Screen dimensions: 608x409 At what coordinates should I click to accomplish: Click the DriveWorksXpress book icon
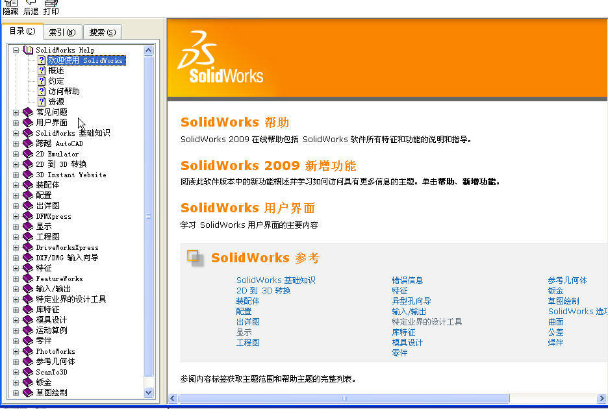tap(28, 247)
